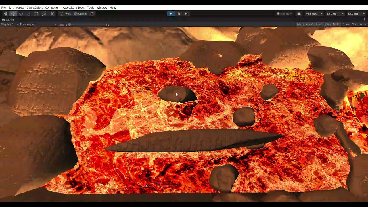The height and width of the screenshot is (207, 368).
Task: Open the Free Aspect dropdown
Action: (38, 24)
